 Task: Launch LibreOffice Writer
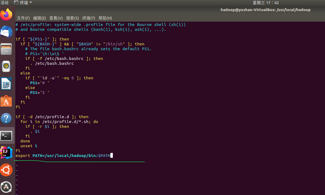[6, 84]
